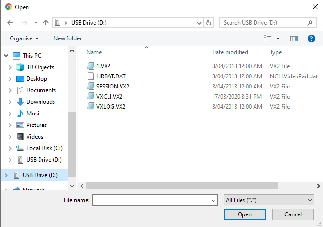The image size is (323, 227).
Task: Click the VXCLI.VX2 file icon
Action: 91,96
